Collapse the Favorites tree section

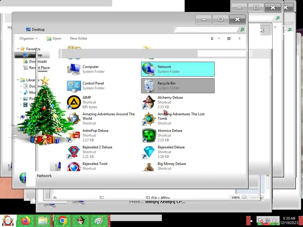[x=18, y=49]
